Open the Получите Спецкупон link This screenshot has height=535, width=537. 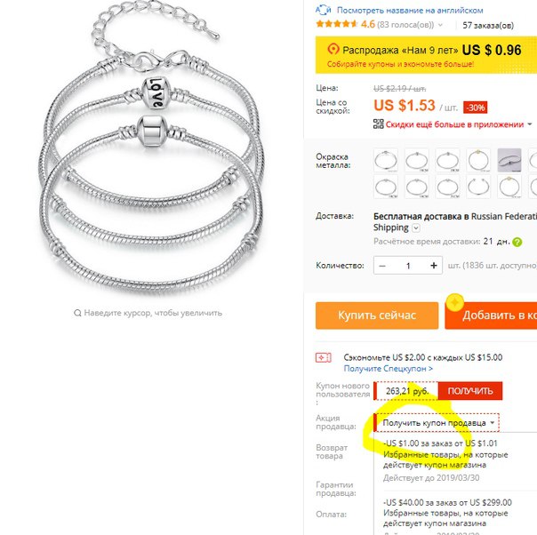coord(389,369)
